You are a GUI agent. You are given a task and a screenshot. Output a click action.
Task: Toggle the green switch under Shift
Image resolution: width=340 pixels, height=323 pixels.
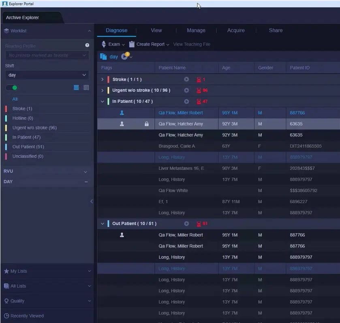click(12, 88)
